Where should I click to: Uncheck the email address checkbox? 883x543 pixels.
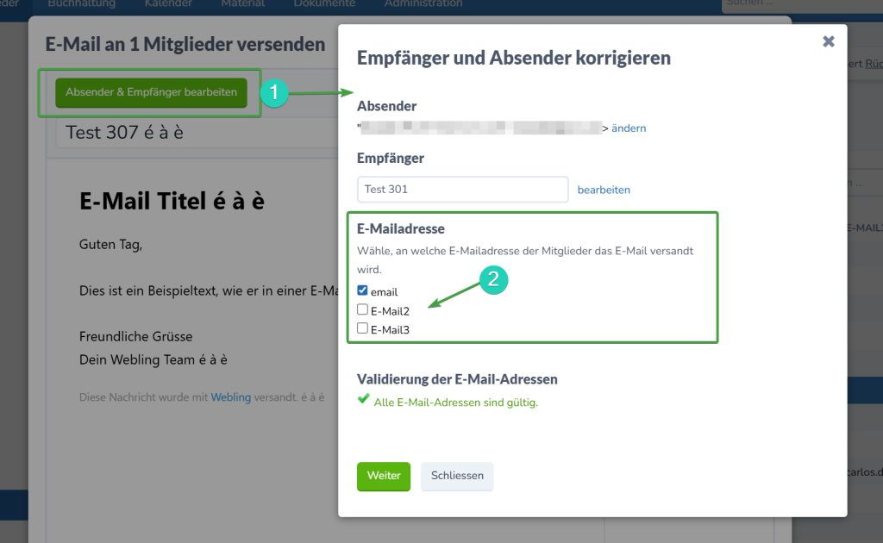point(363,291)
